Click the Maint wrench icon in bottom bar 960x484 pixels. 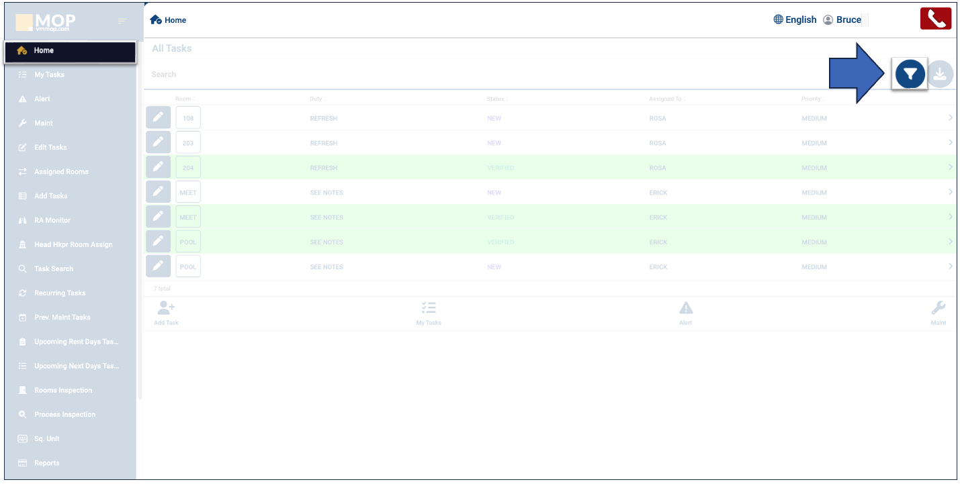tap(938, 308)
